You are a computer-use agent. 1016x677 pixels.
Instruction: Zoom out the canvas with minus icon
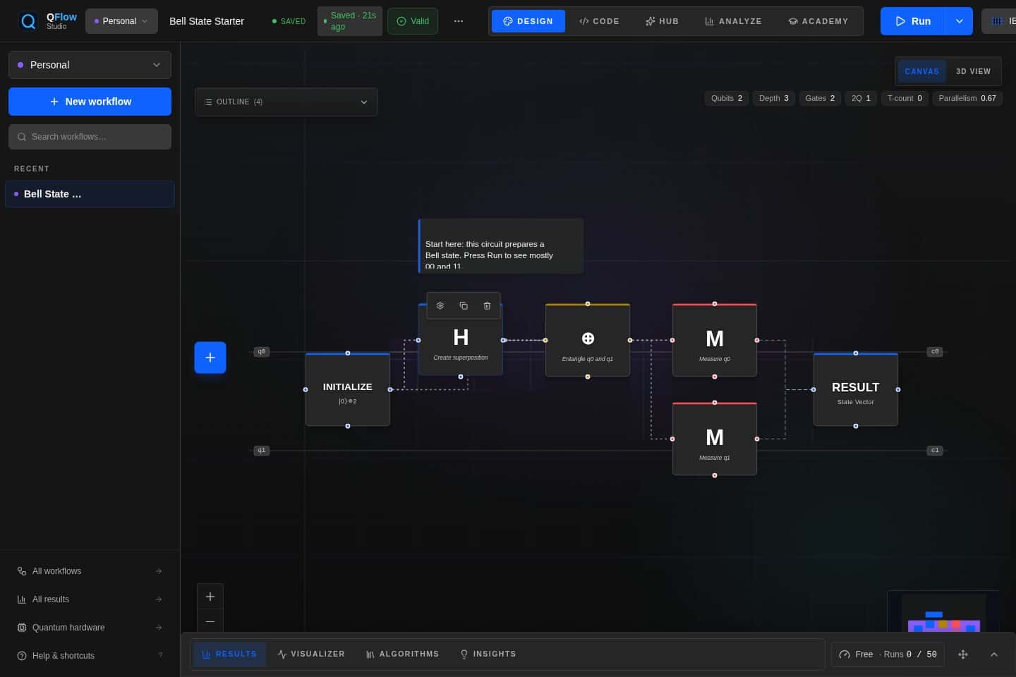click(x=210, y=621)
